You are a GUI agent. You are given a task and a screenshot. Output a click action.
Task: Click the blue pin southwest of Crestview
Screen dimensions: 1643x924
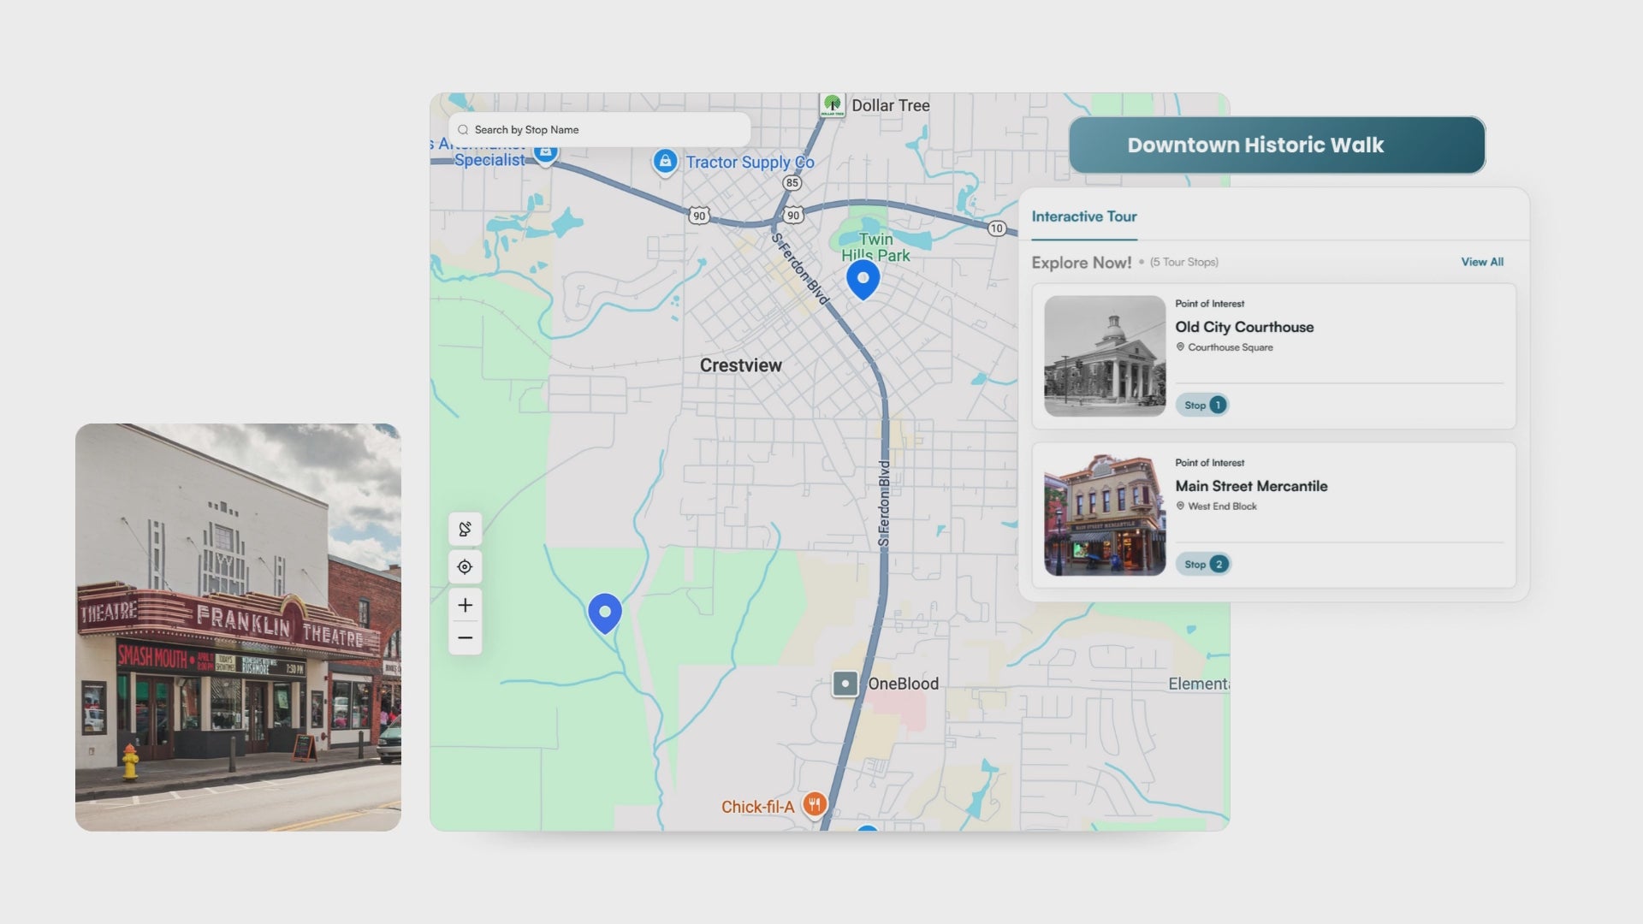pos(605,613)
